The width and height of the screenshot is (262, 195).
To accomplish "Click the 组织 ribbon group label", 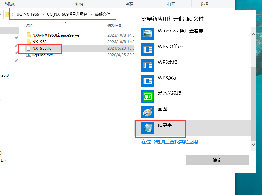I will [x=79, y=4].
